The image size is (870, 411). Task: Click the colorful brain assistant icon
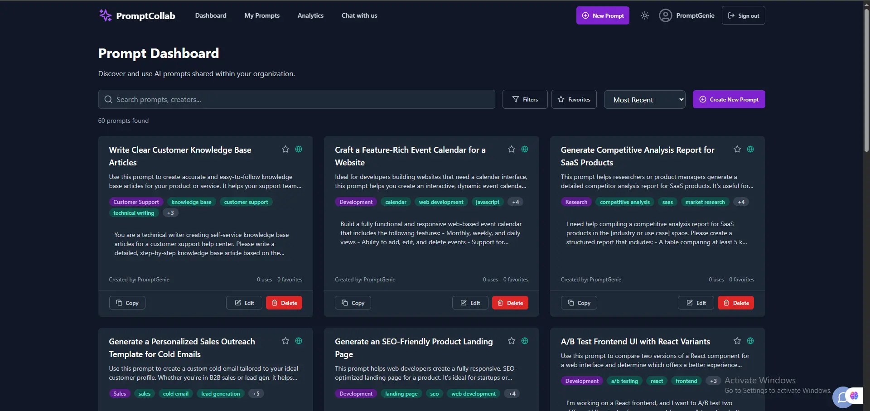coord(854,396)
